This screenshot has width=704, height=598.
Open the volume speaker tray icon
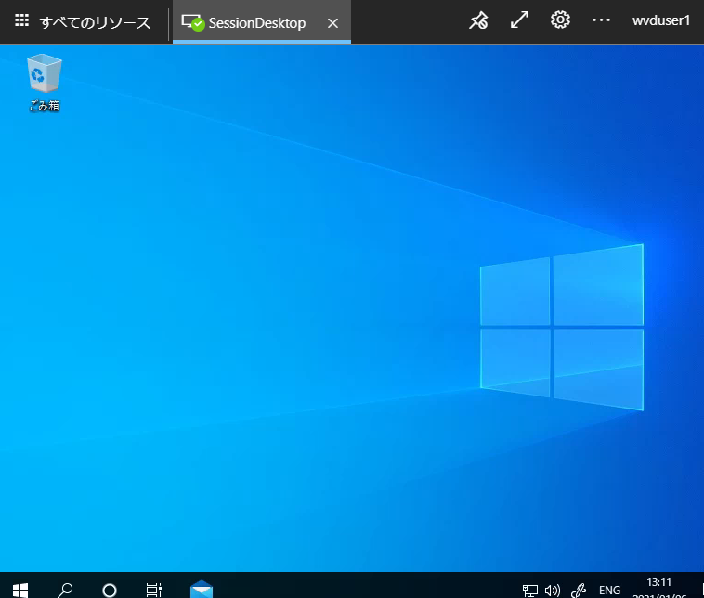[553, 591]
